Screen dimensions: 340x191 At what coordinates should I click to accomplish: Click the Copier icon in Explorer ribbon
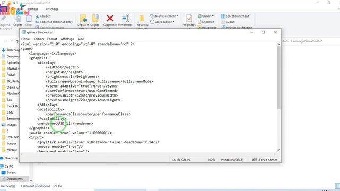tap(18, 19)
